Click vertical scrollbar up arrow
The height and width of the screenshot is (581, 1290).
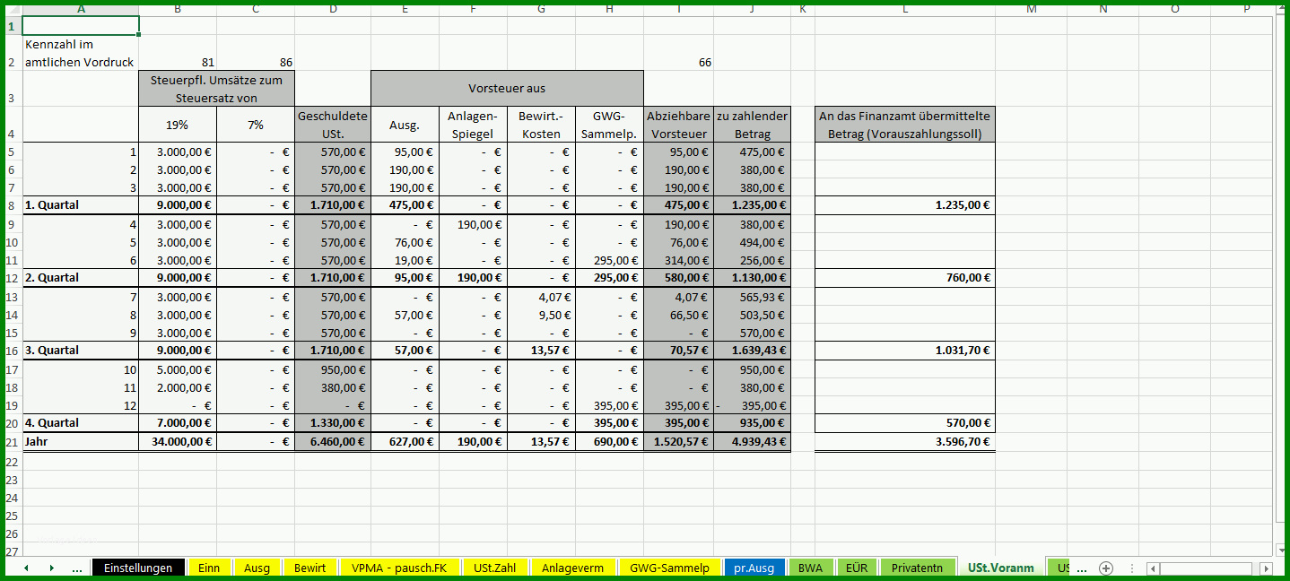(1279, 8)
